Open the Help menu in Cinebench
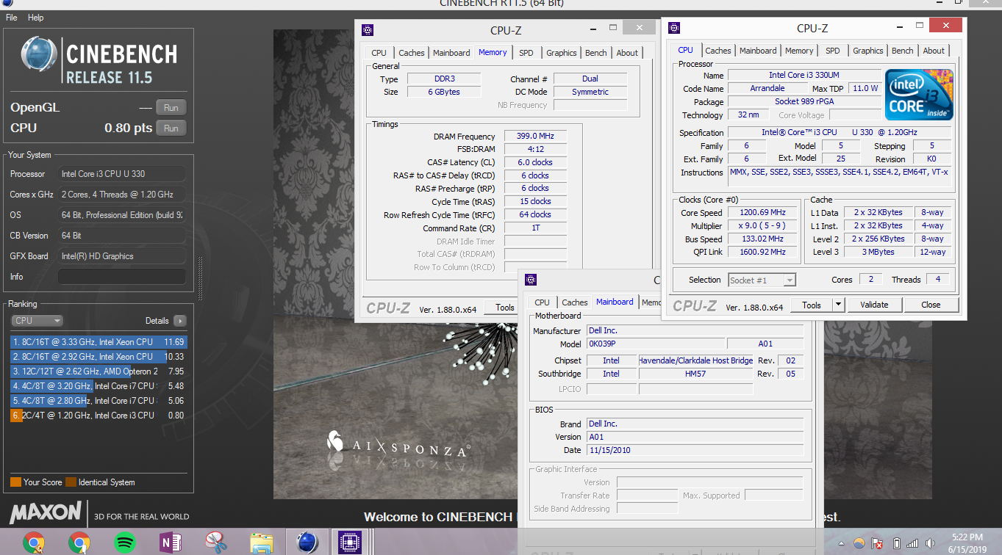Screen dimensions: 1002x555 [35, 17]
